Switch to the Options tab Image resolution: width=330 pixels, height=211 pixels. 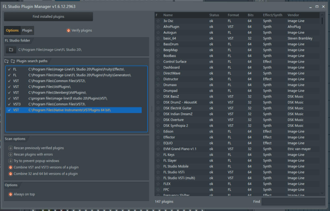12,30
